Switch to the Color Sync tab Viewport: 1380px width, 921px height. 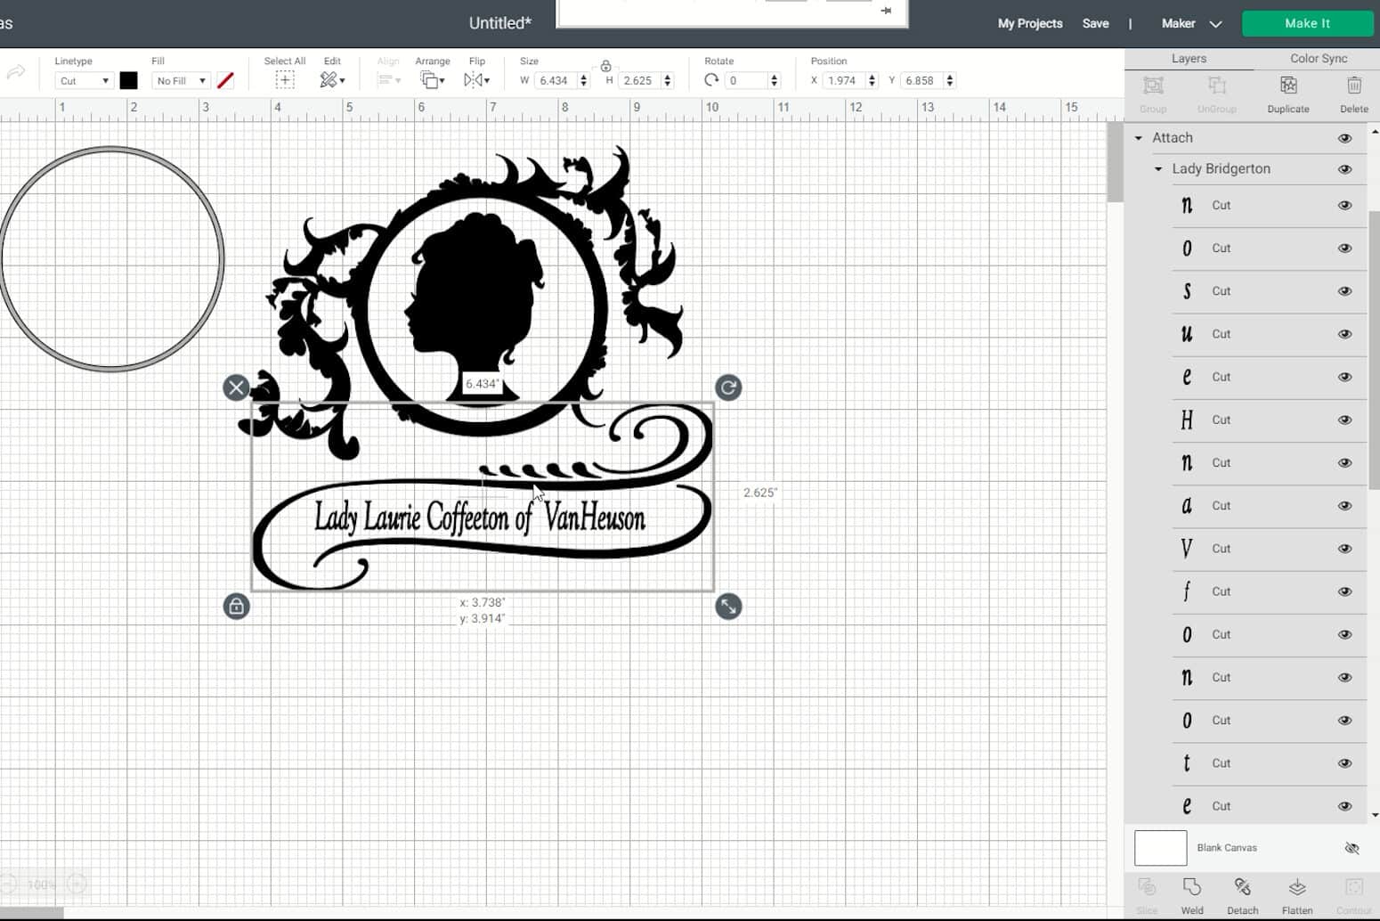(1319, 58)
